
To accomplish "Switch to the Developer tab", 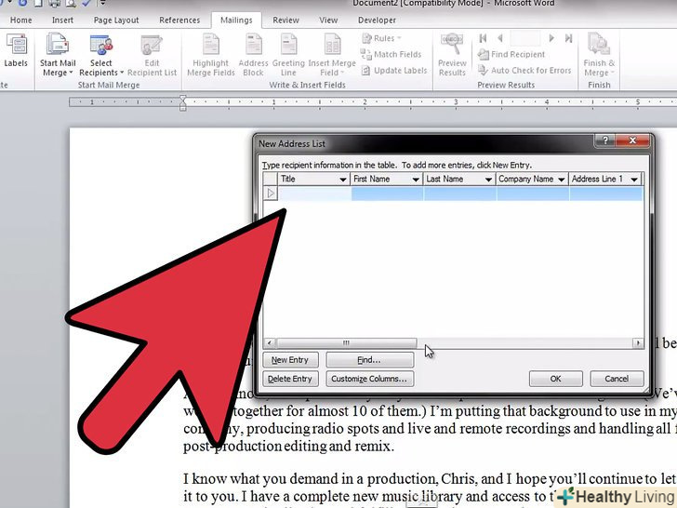I will pyautogui.click(x=377, y=20).
